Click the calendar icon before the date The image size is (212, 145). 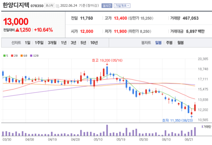57,6
